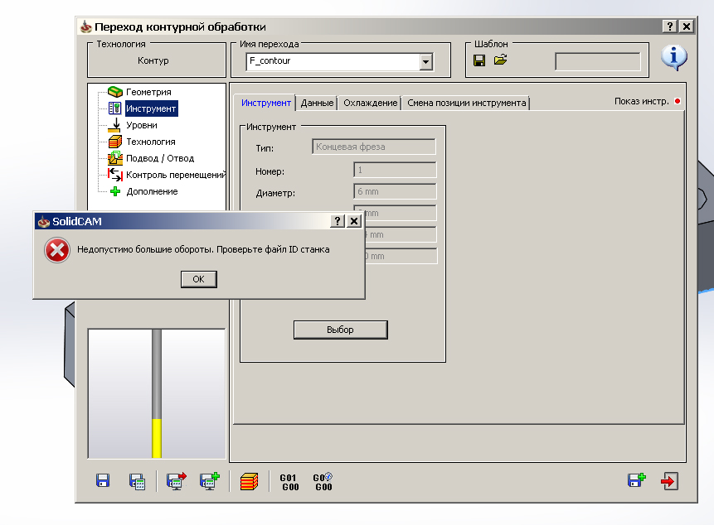Viewport: 714px width, 525px height.
Task: Click the G01 G00 G-code icon
Action: (289, 482)
